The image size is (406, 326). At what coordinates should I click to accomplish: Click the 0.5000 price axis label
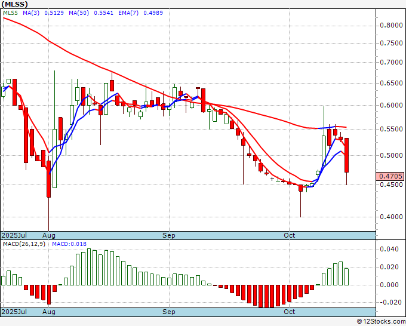tap(391, 155)
